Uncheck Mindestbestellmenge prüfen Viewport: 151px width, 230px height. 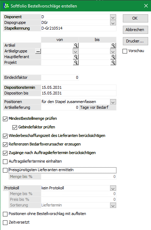[x=5, y=119]
